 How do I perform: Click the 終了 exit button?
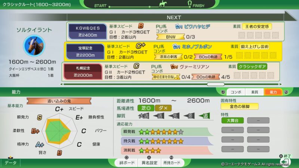[x=285, y=156]
